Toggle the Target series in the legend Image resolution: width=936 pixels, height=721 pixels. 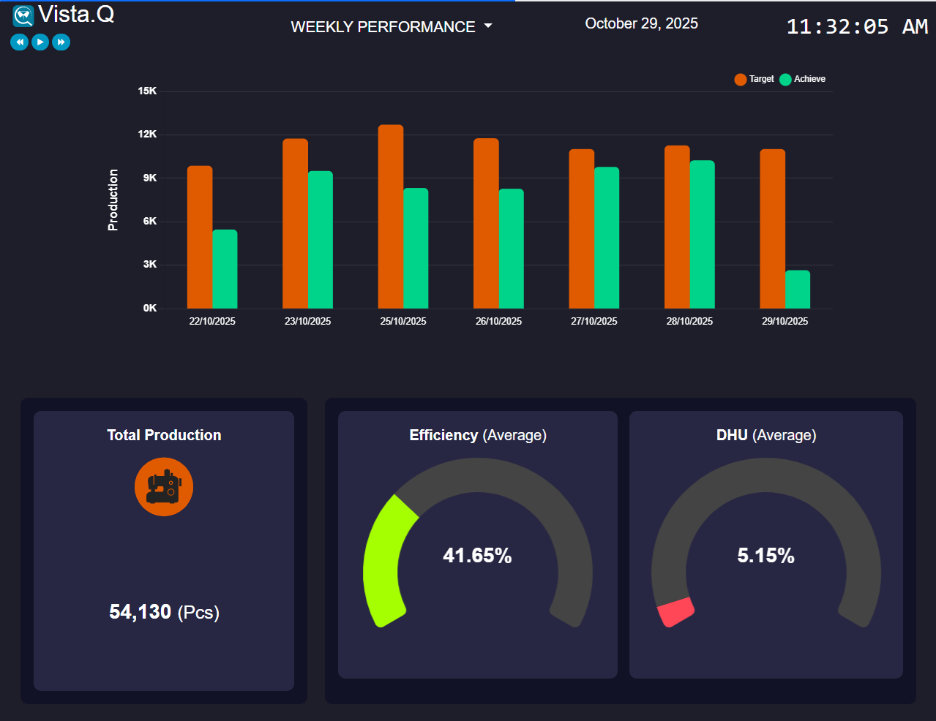point(754,79)
